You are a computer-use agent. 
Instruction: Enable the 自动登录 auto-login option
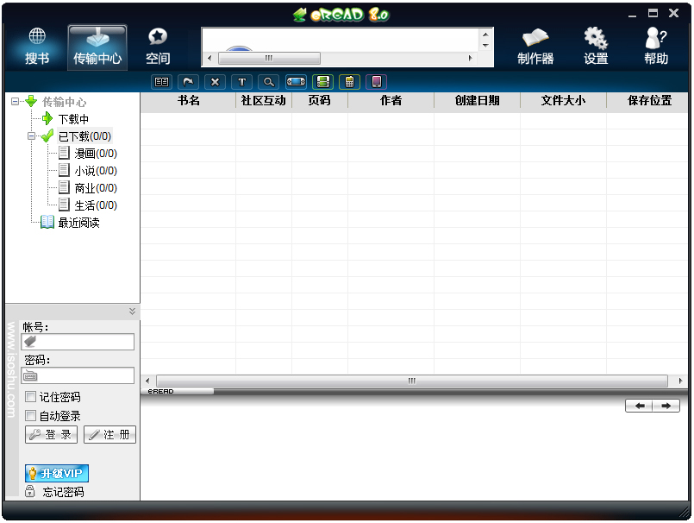click(x=32, y=415)
